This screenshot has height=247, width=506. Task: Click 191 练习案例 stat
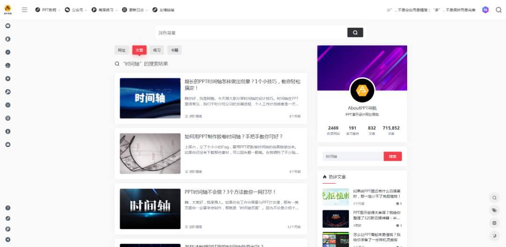click(352, 130)
